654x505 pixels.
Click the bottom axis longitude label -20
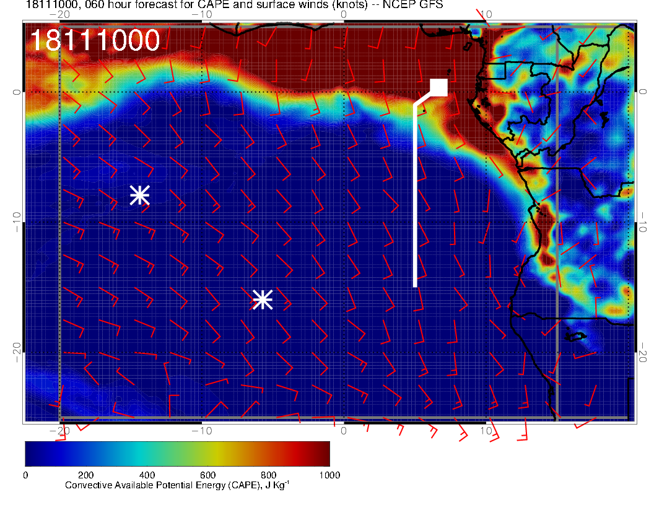click(59, 431)
